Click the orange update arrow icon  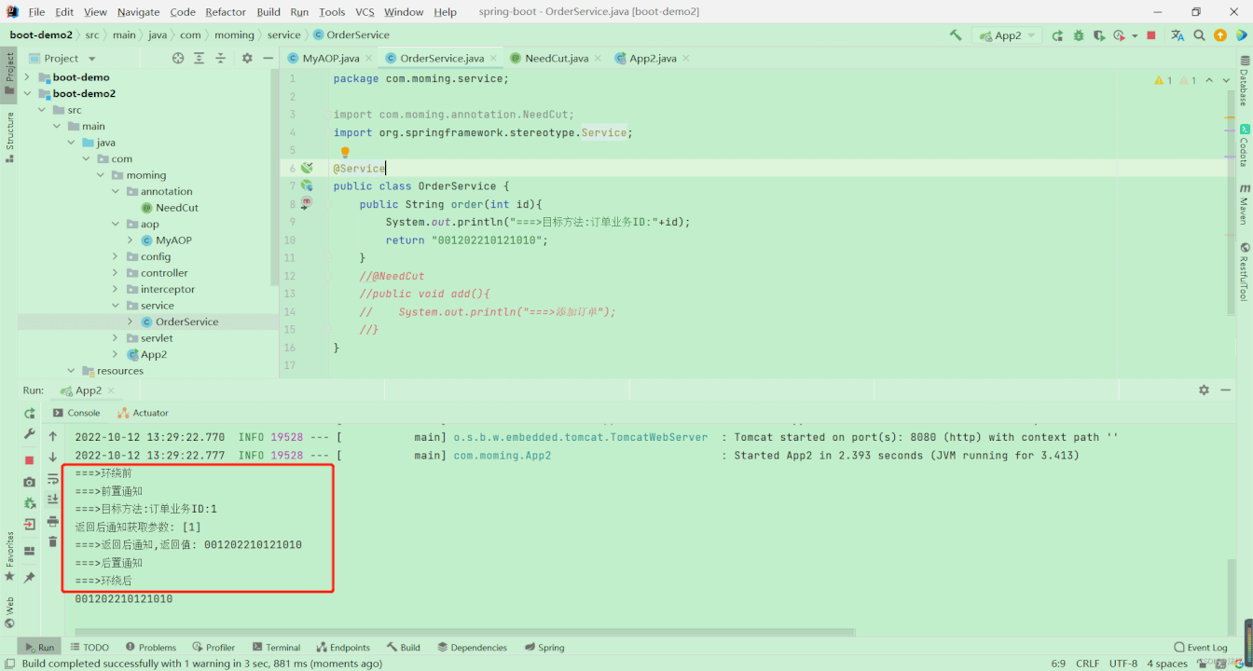click(x=1219, y=35)
